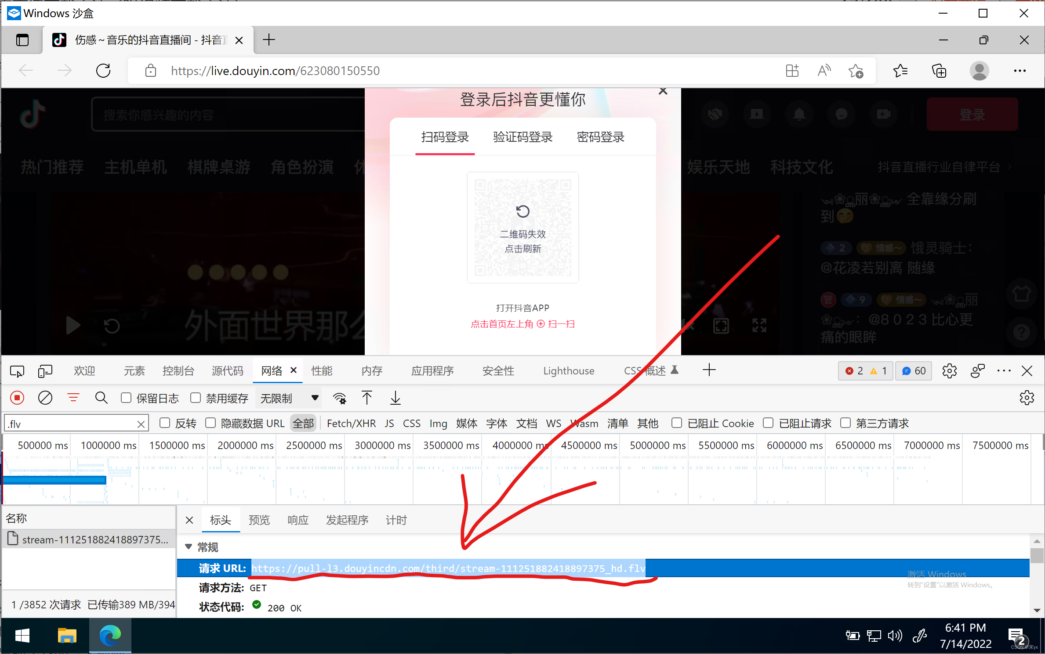1045x654 pixels.
Task: Open the 响应 tab
Action: point(298,520)
